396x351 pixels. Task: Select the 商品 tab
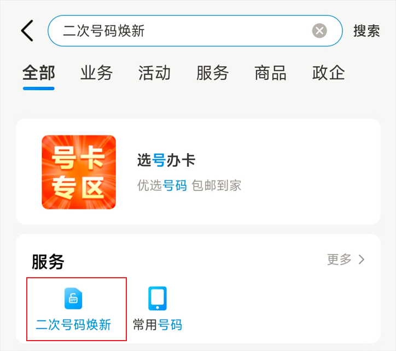click(270, 73)
